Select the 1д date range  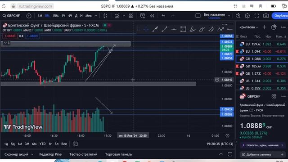tap(6, 144)
